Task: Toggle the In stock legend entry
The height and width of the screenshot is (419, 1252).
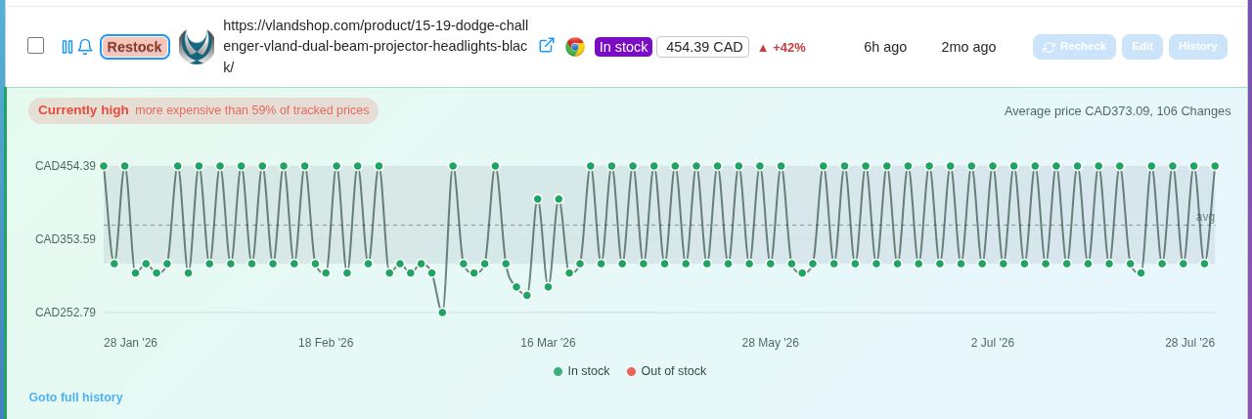Action: [582, 371]
